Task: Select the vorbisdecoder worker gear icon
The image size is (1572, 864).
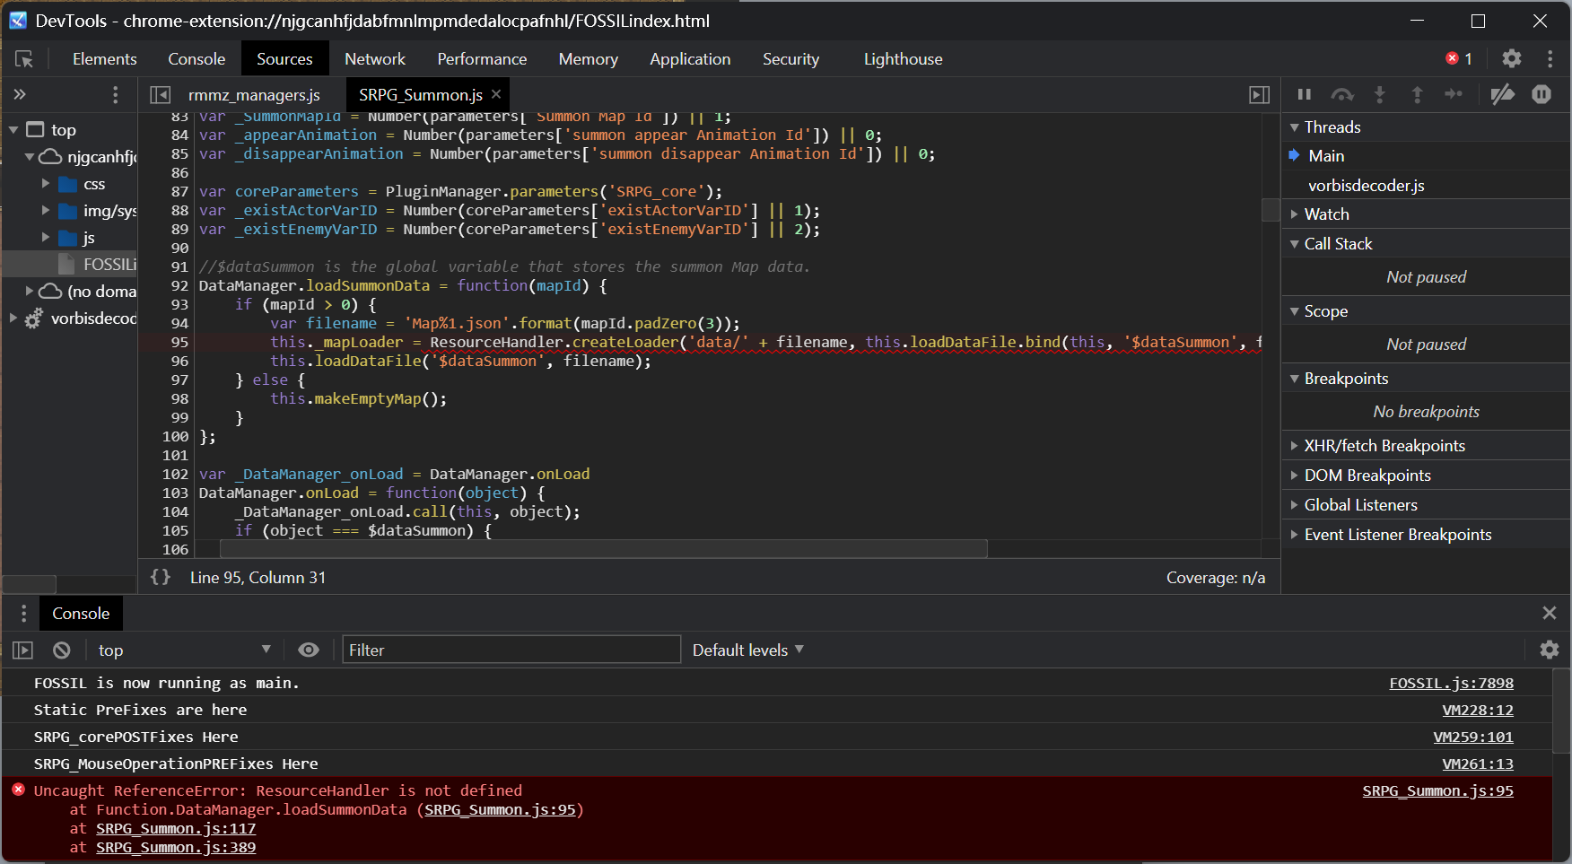Action: pyautogui.click(x=33, y=319)
